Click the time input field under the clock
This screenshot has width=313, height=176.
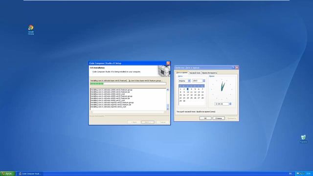pos(222,104)
